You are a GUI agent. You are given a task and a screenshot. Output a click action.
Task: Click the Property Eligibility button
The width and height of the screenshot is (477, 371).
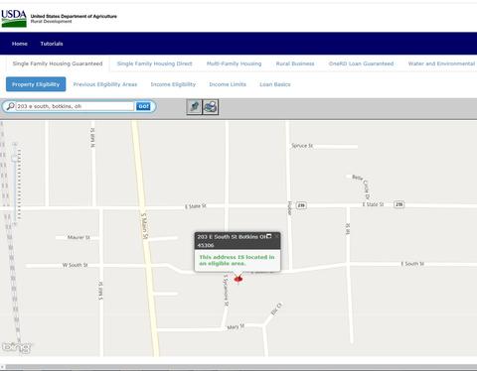click(36, 84)
